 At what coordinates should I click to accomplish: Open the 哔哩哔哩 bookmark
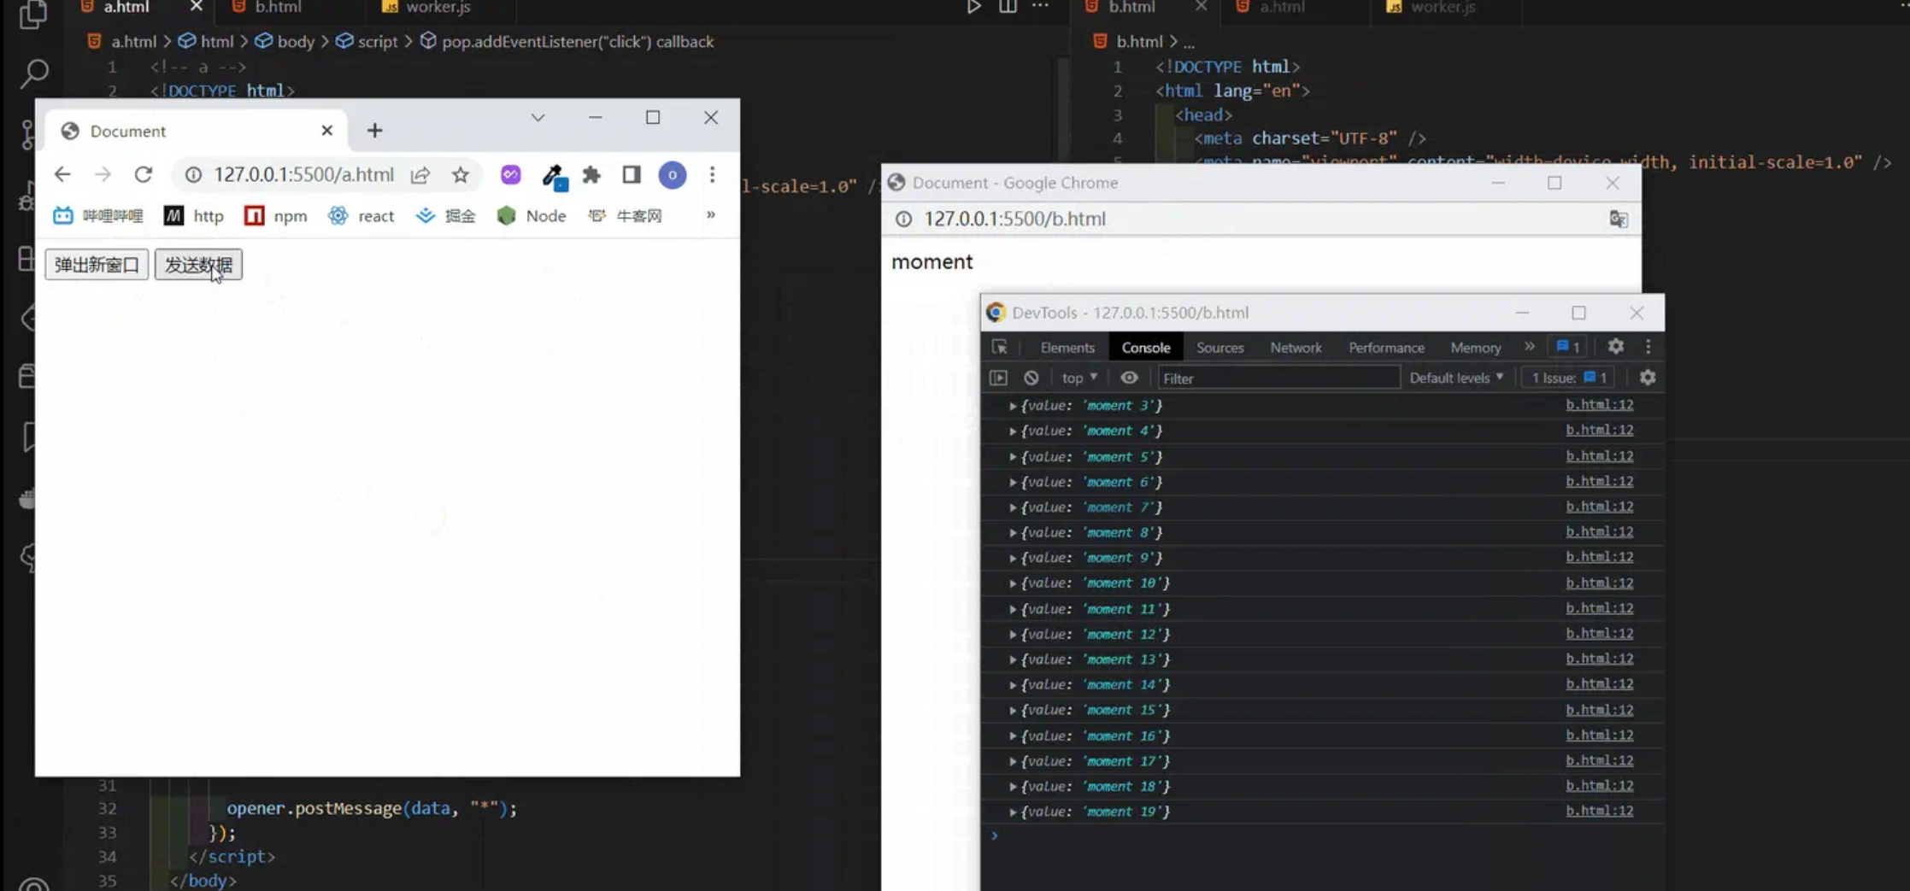(98, 216)
